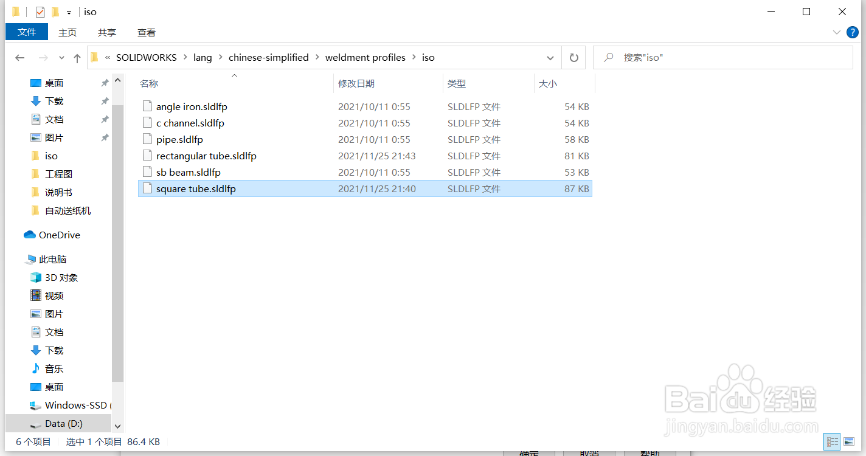Select weldment profiles in the breadcrumb

point(365,58)
